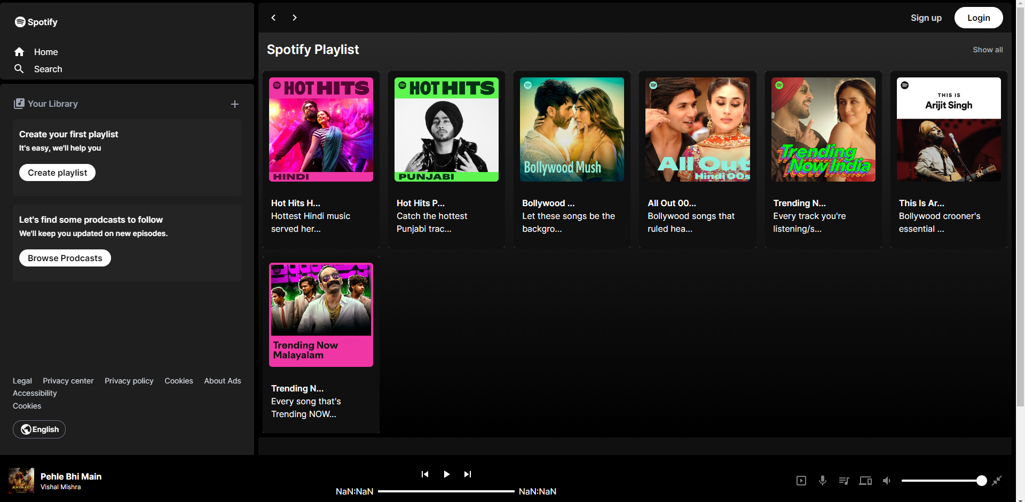Open Bollywood Mush playlist cover
Viewport: 1025px width, 502px height.
pyautogui.click(x=572, y=129)
